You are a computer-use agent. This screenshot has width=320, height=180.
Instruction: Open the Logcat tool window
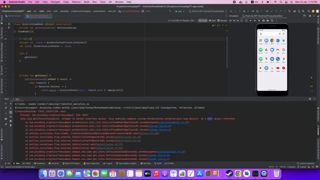tap(108, 163)
